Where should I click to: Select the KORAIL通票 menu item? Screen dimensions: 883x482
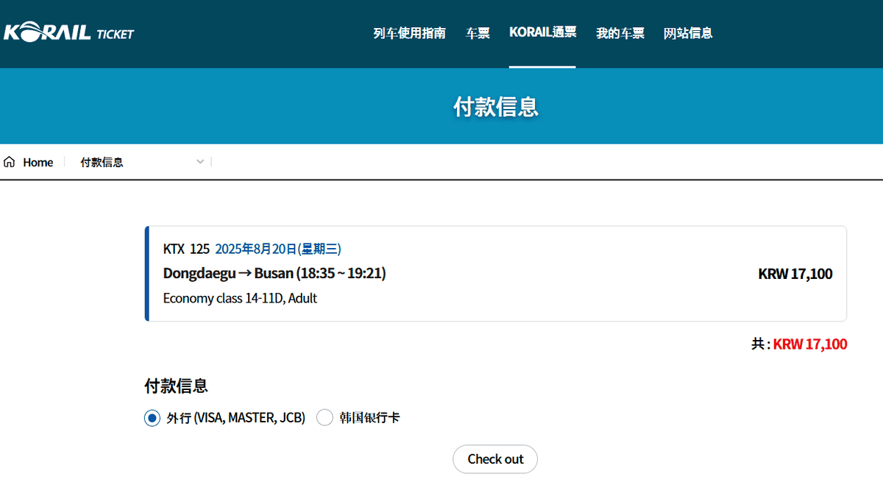[542, 33]
